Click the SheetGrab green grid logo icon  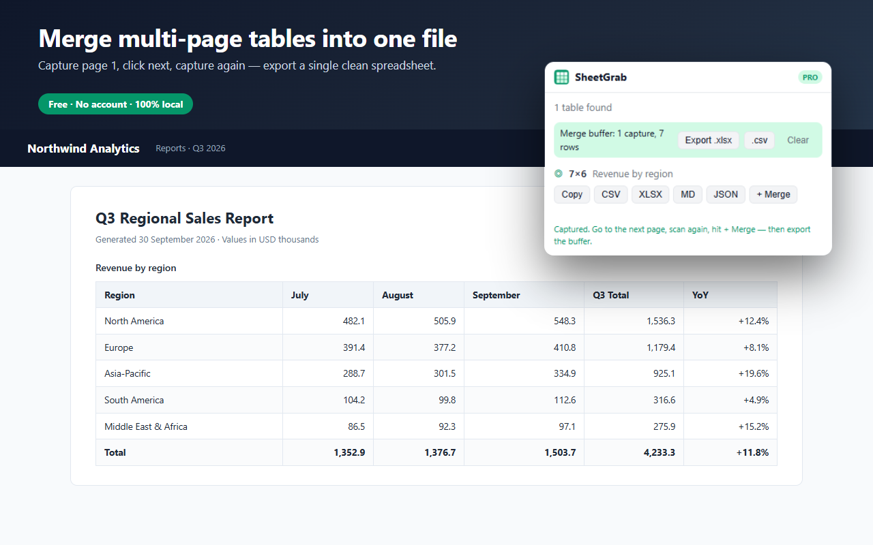coord(561,77)
